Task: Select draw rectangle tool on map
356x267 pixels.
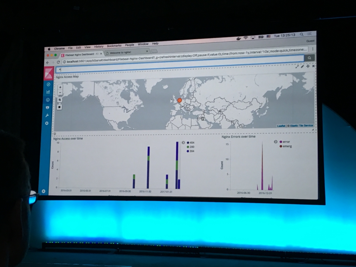Action: [x=59, y=107]
